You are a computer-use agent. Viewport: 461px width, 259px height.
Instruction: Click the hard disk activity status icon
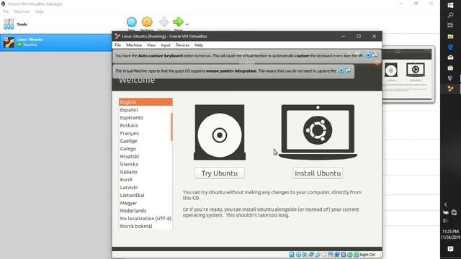tap(292, 255)
